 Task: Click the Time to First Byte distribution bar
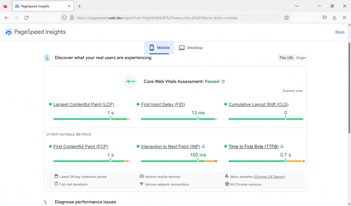[266, 161]
